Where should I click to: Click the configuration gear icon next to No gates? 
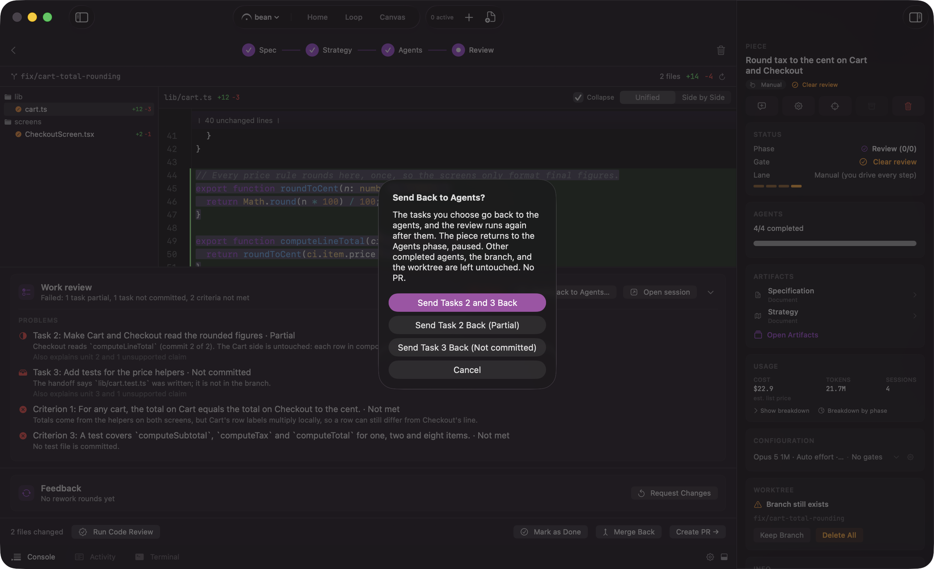coord(911,457)
